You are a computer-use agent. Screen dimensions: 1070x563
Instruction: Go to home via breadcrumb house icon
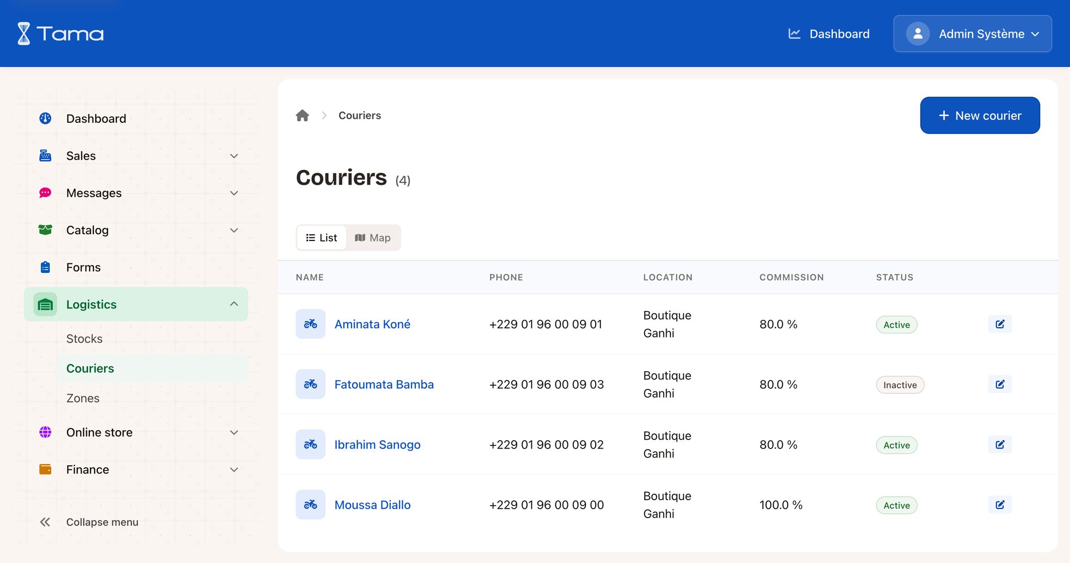click(303, 115)
